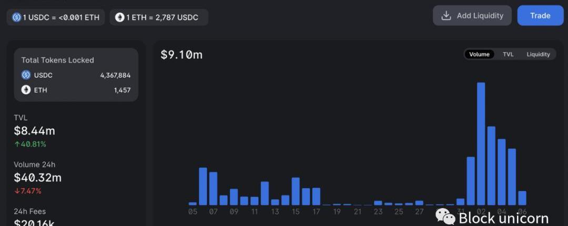Click the ETH row in Total Tokens Locked

[x=76, y=90]
